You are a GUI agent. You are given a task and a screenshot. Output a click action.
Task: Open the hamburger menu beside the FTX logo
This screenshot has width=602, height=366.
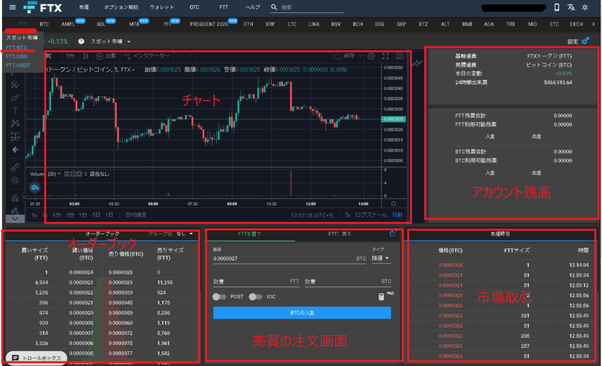pyautogui.click(x=12, y=7)
